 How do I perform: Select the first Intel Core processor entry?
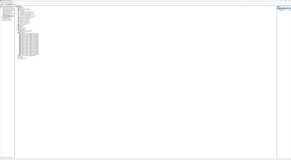29,34
